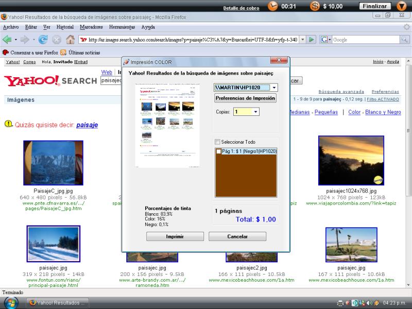Click the pencil icon in the Impresión COLOR title

coord(126,62)
